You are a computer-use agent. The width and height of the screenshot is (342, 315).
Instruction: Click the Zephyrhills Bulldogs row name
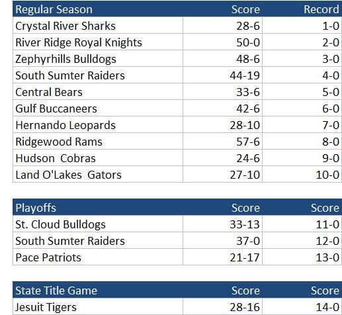tap(98, 58)
